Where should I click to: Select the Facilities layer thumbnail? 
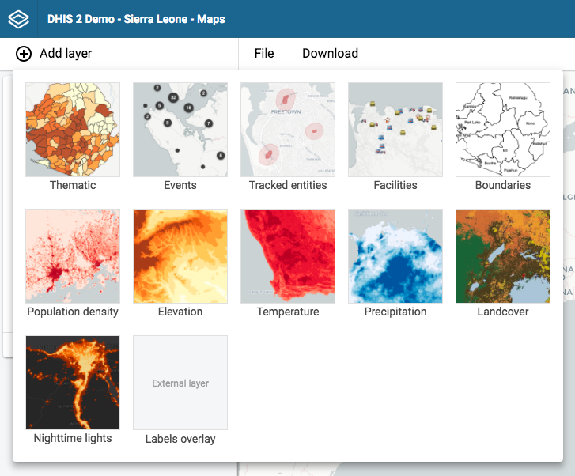pos(395,130)
